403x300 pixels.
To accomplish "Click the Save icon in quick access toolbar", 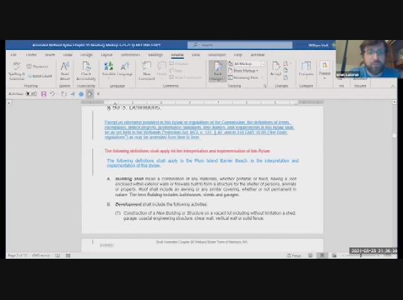I will coord(44,94).
